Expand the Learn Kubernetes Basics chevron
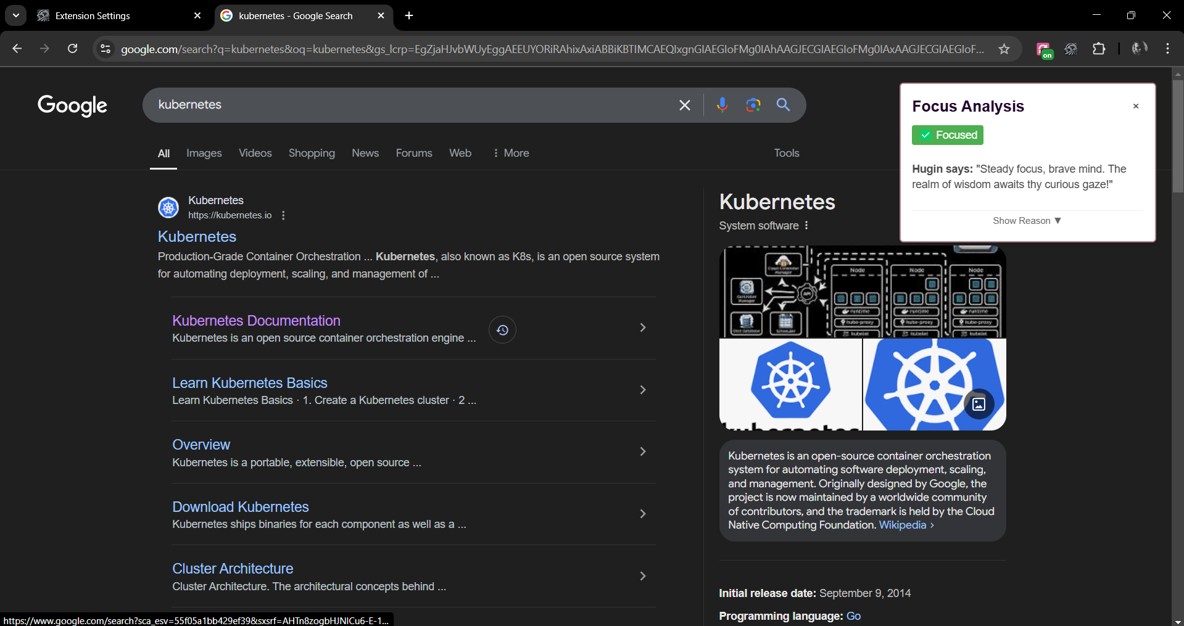Viewport: 1184px width, 626px height. (643, 390)
